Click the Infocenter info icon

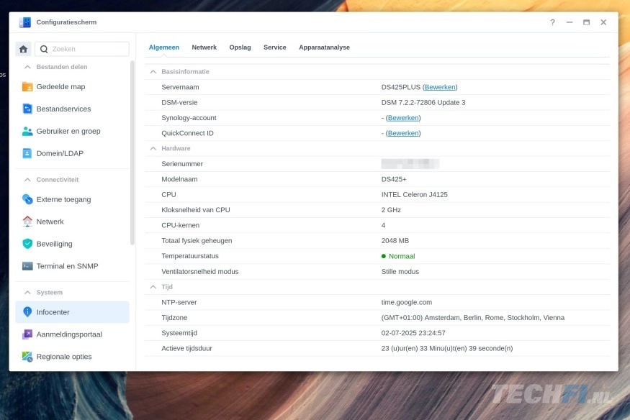27,312
